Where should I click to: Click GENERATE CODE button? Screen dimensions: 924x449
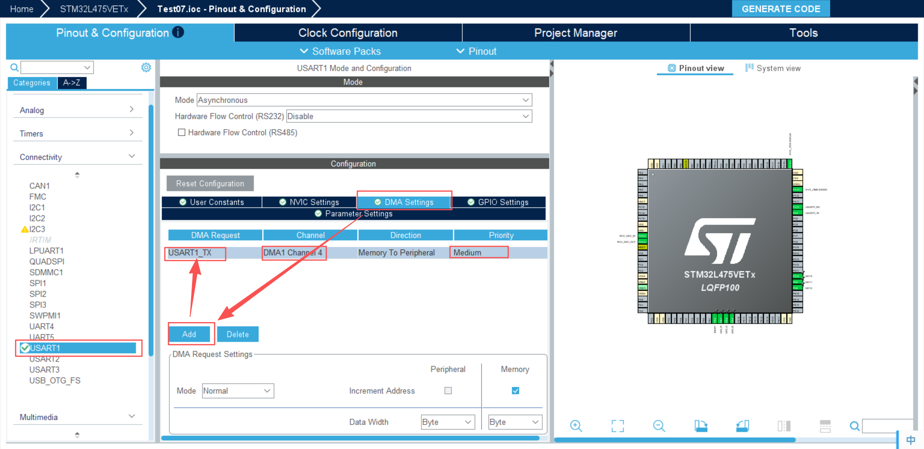(781, 9)
